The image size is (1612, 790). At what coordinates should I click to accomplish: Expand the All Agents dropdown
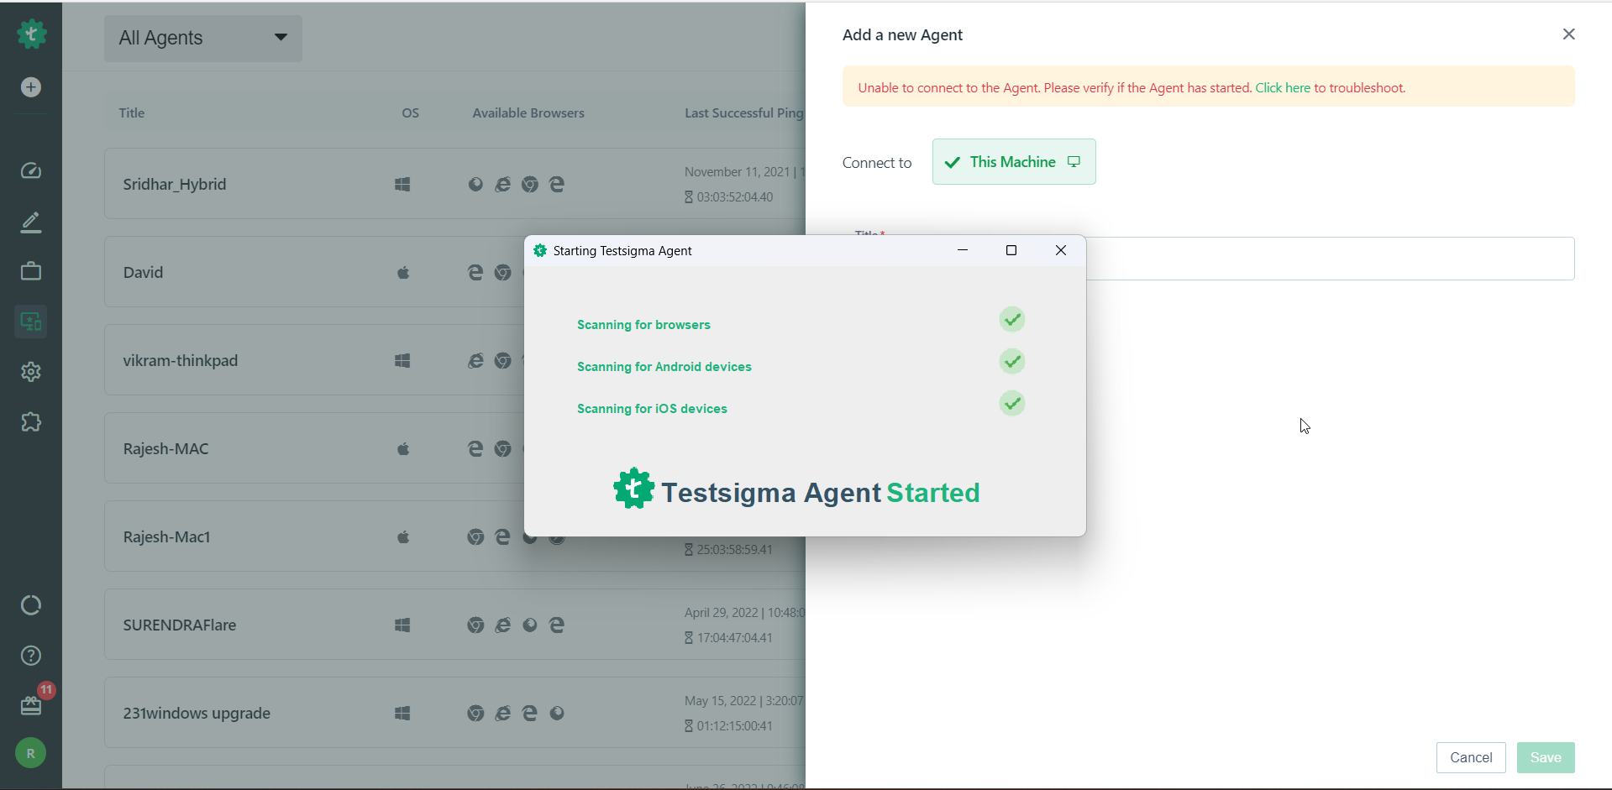coord(203,39)
